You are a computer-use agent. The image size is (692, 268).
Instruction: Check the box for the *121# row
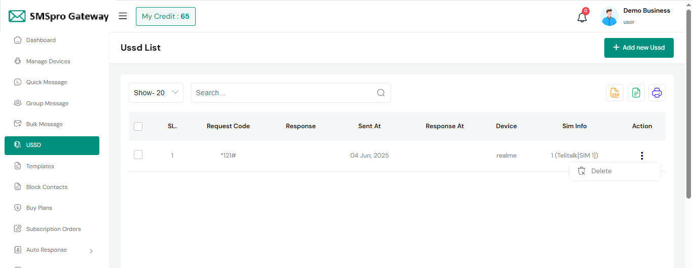[138, 155]
